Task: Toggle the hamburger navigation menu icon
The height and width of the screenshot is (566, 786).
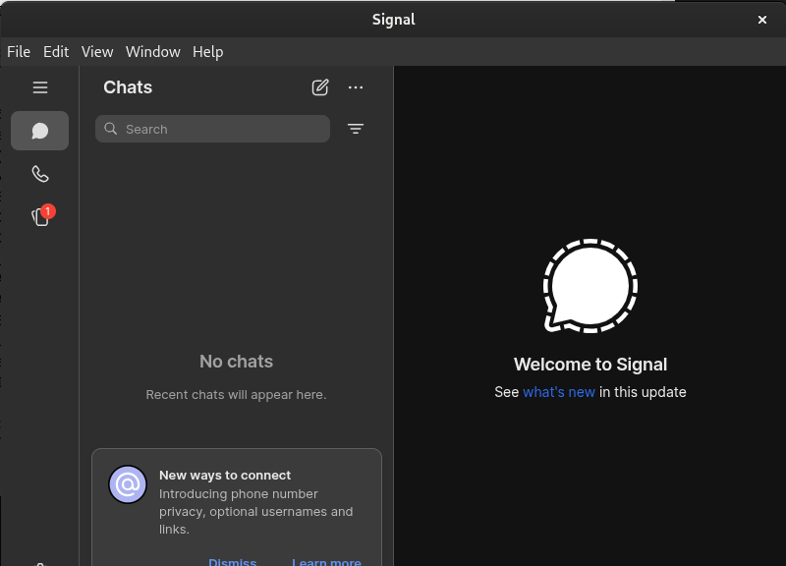Action: pyautogui.click(x=40, y=87)
